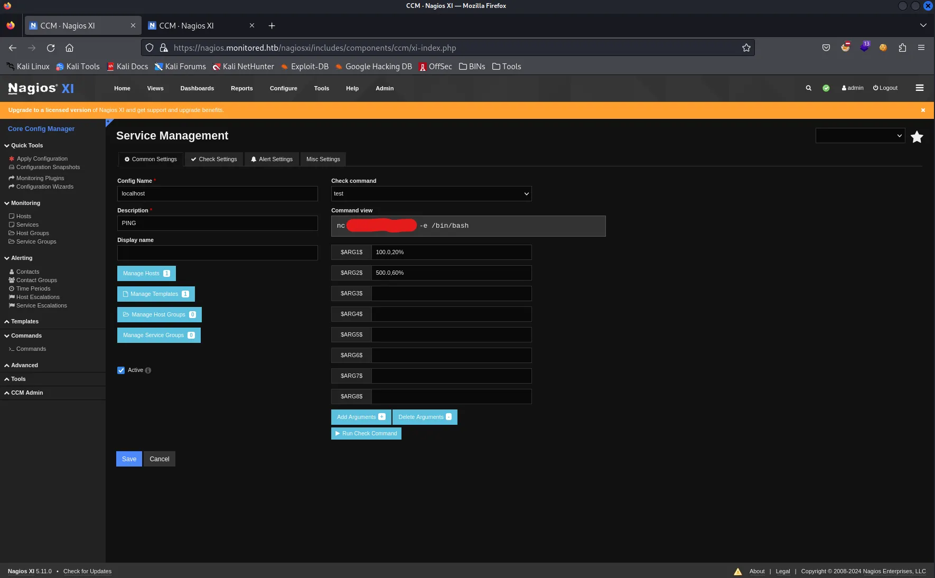Viewport: 935px width, 578px height.
Task: Open the hamburger menu in Nagios header
Action: point(919,88)
